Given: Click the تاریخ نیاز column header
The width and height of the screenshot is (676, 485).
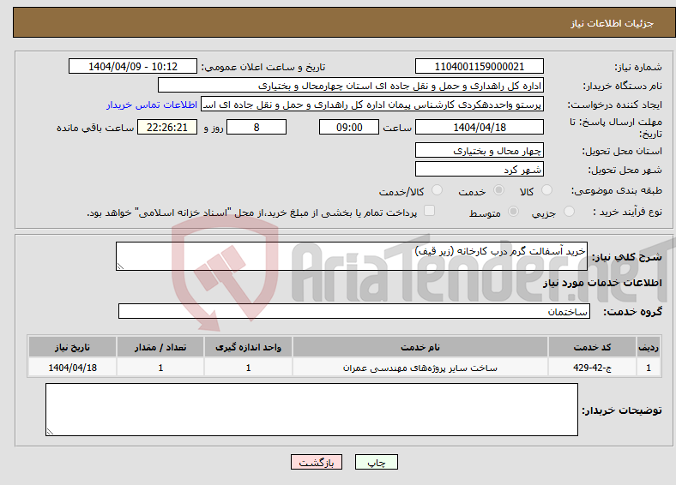Looking at the screenshot, I should [72, 347].
